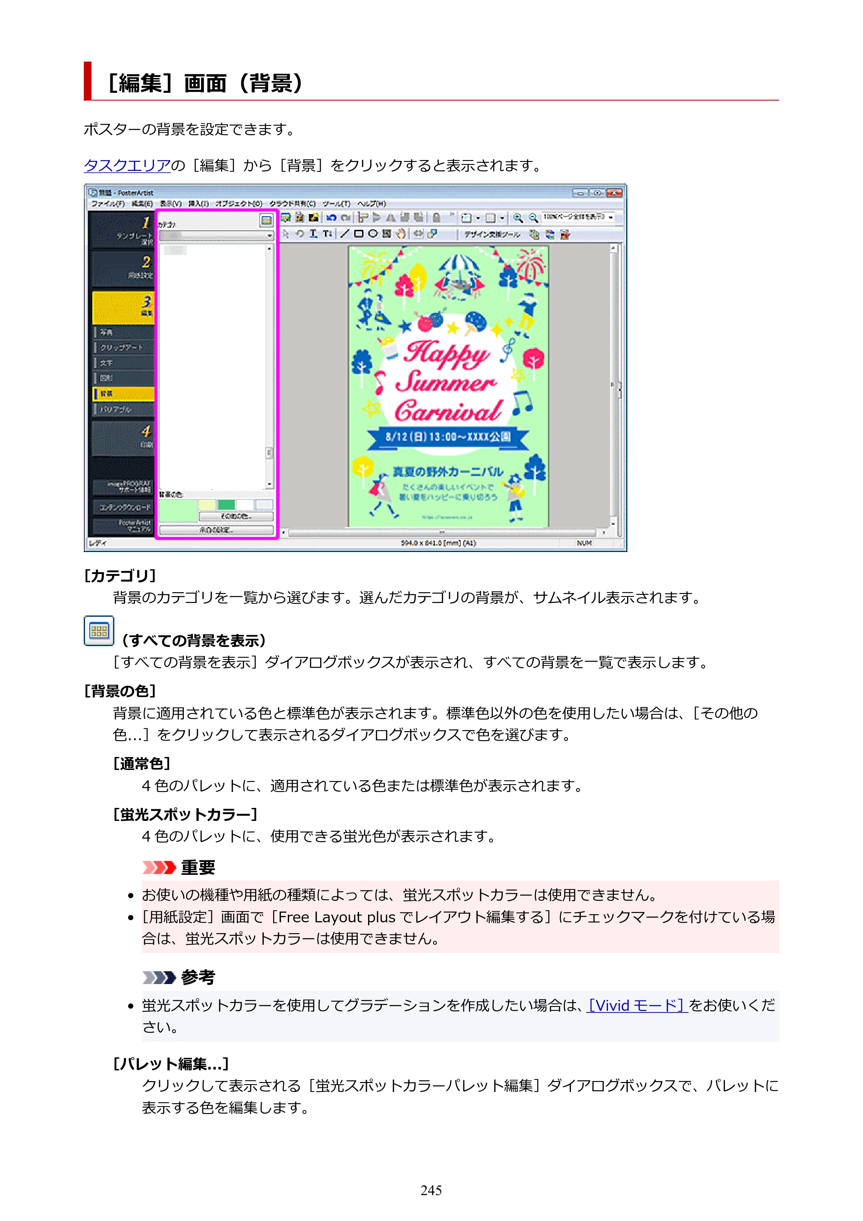This screenshot has width=863, height=1221.
Task: Open the タスクエリア hyperlink
Action: [127, 165]
